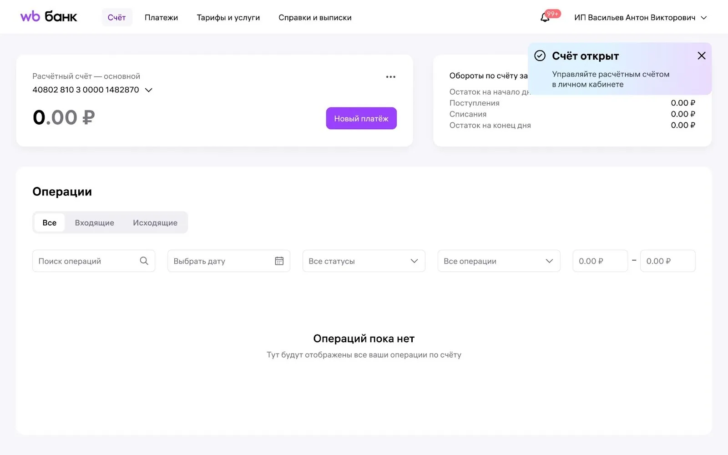728x455 pixels.
Task: Open user profile dropdown ИП Васильев
Action: point(640,18)
